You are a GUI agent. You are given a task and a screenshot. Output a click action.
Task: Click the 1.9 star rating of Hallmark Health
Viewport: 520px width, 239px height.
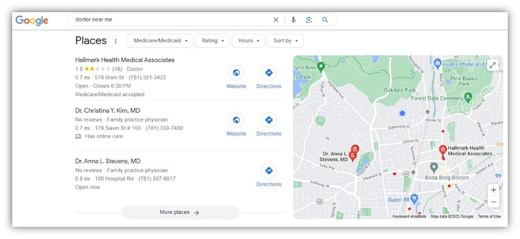coord(93,69)
